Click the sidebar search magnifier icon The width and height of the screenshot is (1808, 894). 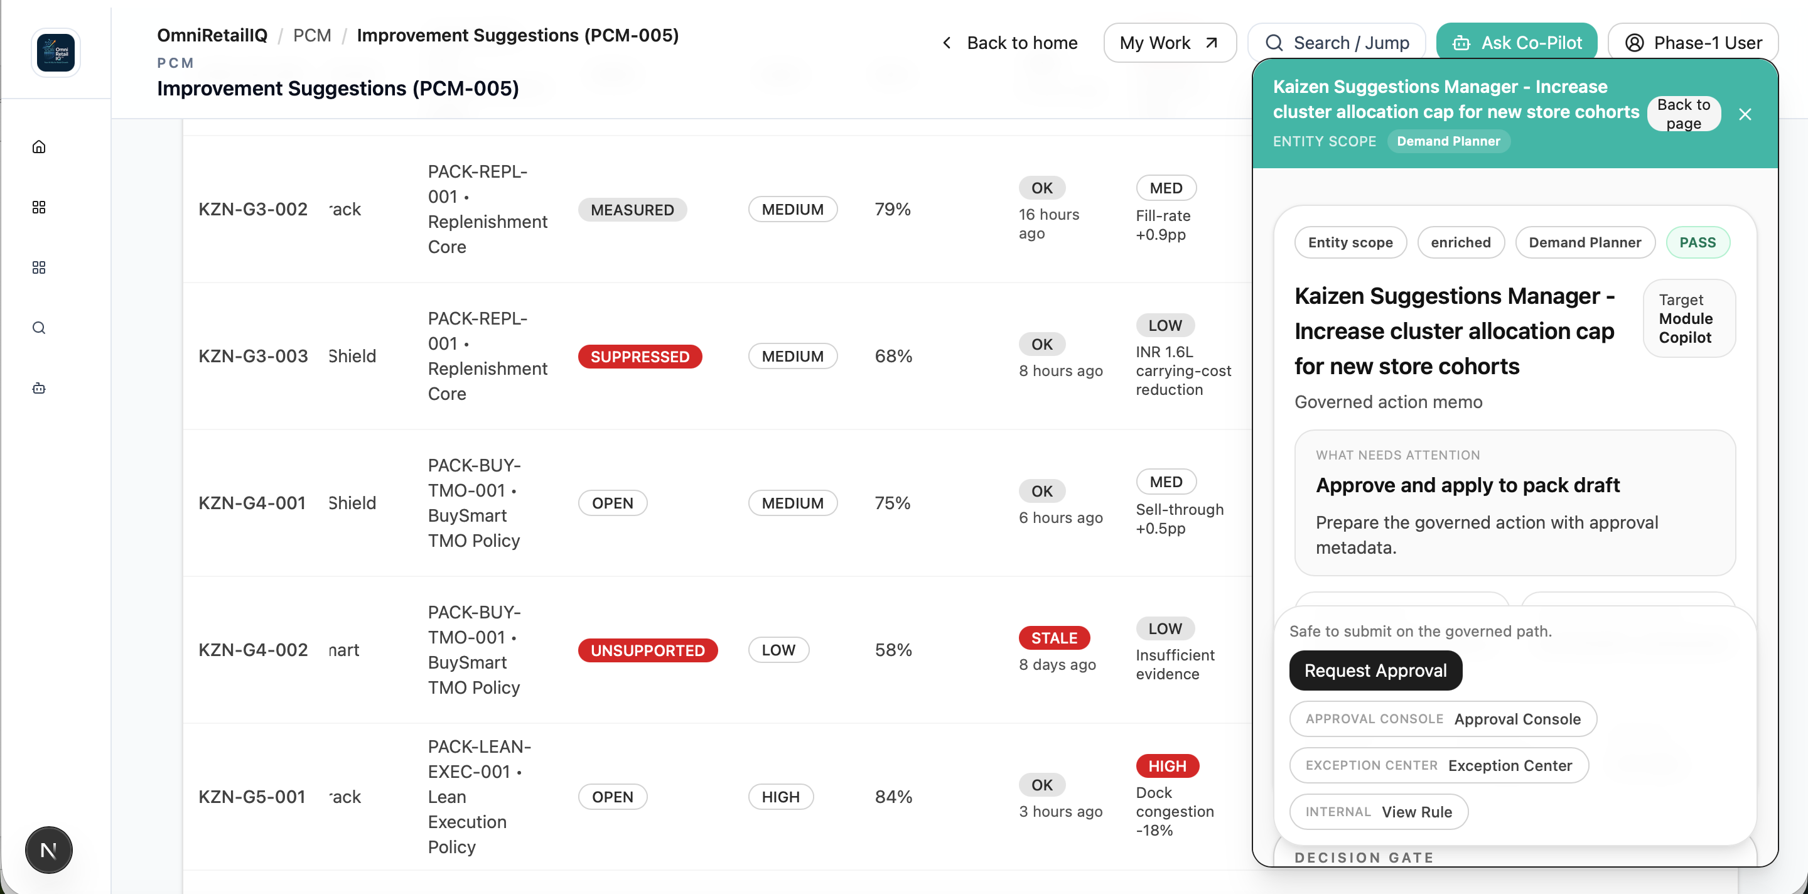coord(40,328)
